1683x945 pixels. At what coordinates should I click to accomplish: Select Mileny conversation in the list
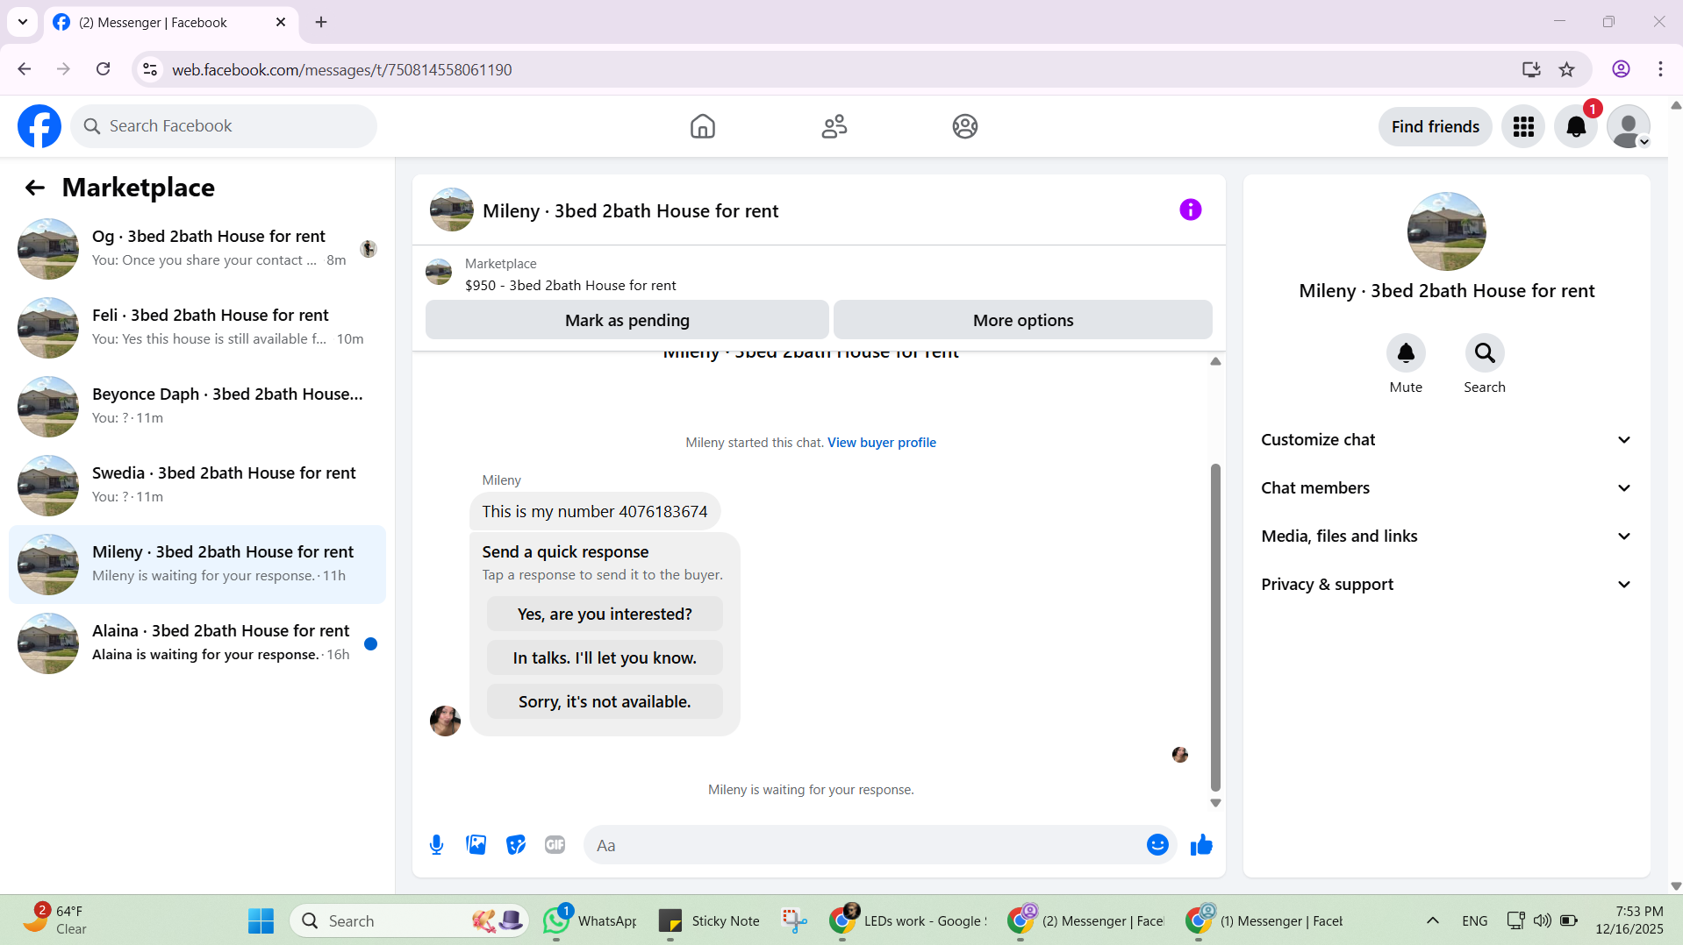coord(197,565)
